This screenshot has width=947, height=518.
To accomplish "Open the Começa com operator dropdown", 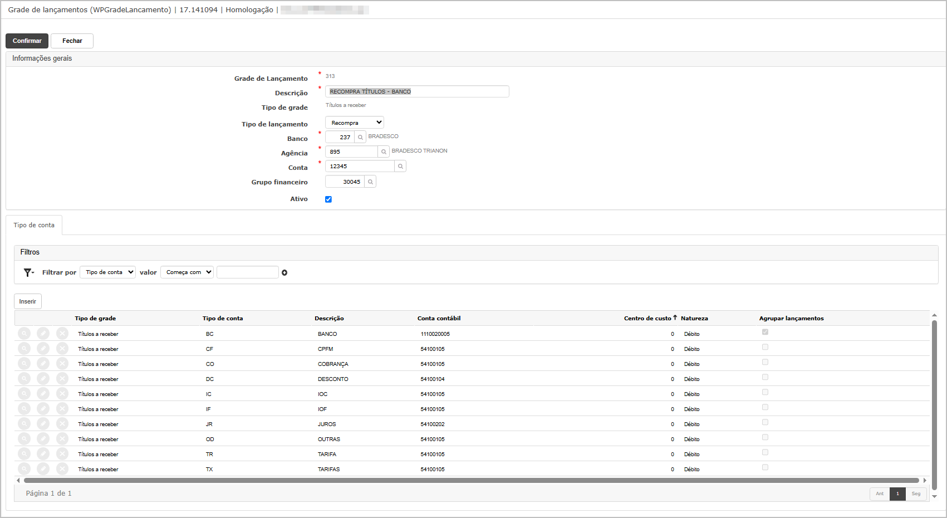I will click(187, 272).
